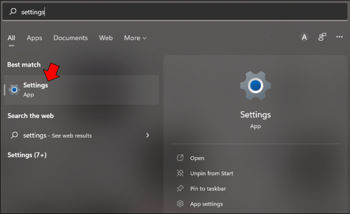This screenshot has width=350, height=214.
Task: Switch to the Documents filter tab
Action: tap(71, 38)
